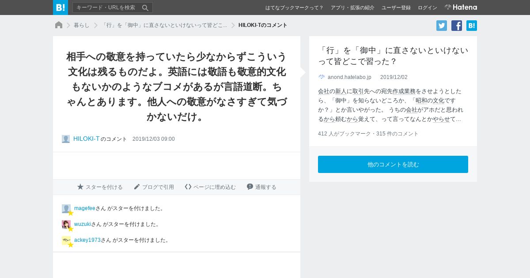Open magefee user link
530x278 pixels.
(85, 208)
